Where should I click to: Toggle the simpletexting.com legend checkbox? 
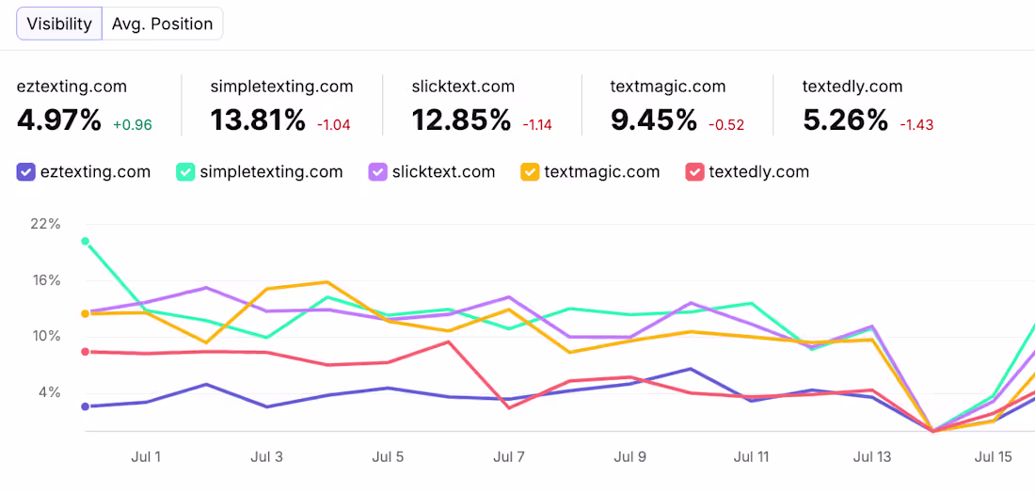coord(184,172)
